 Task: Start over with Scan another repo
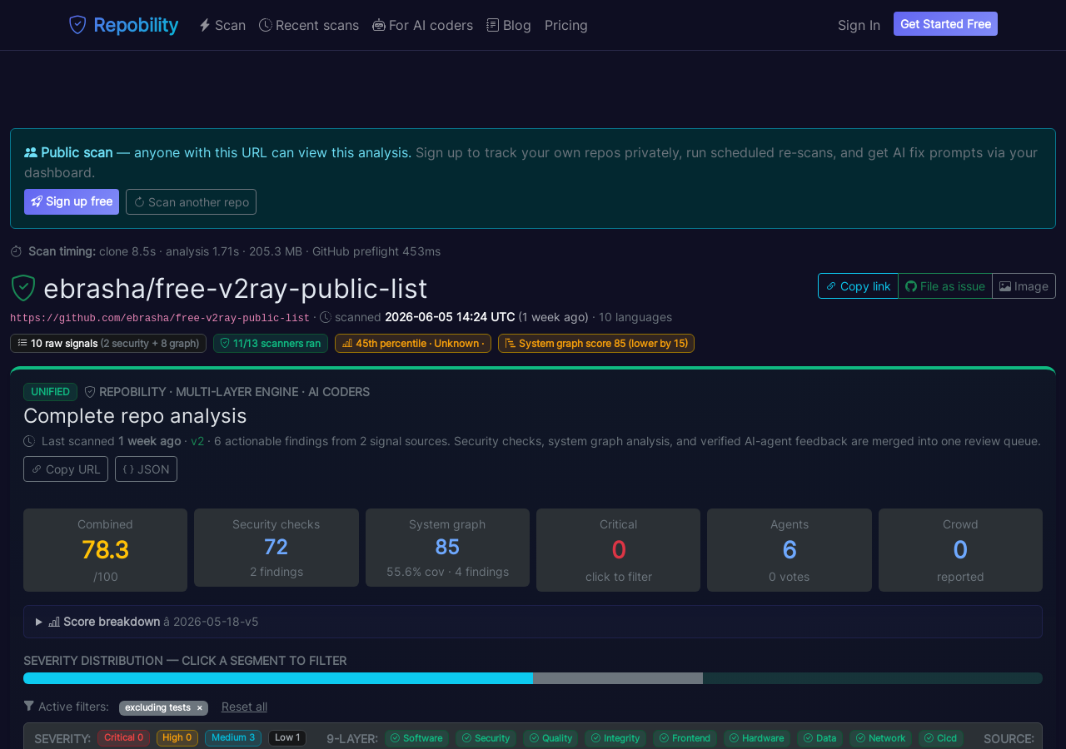(191, 201)
